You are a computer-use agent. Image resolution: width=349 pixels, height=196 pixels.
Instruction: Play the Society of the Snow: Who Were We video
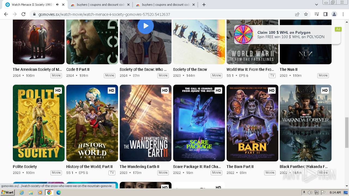146,26
